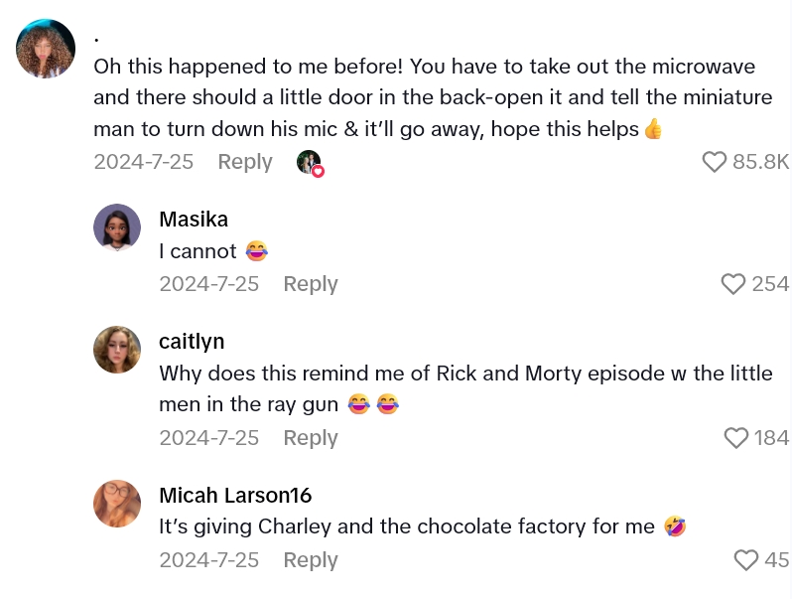Like the top microwave comment

pos(715,162)
